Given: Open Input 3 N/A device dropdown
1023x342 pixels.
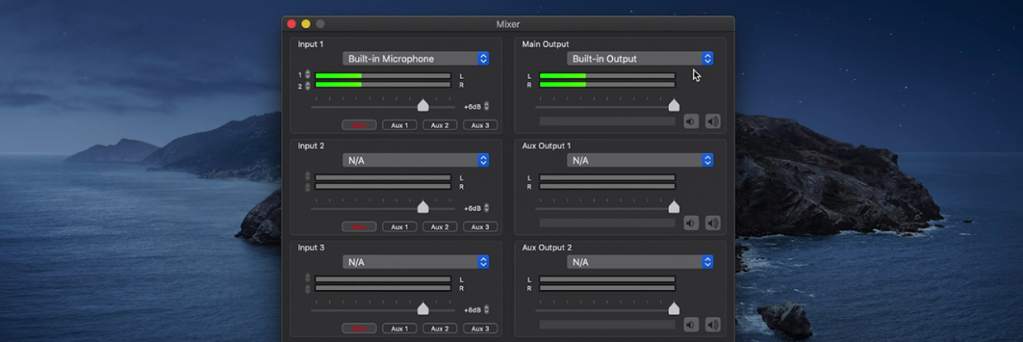Looking at the screenshot, I should tap(416, 262).
